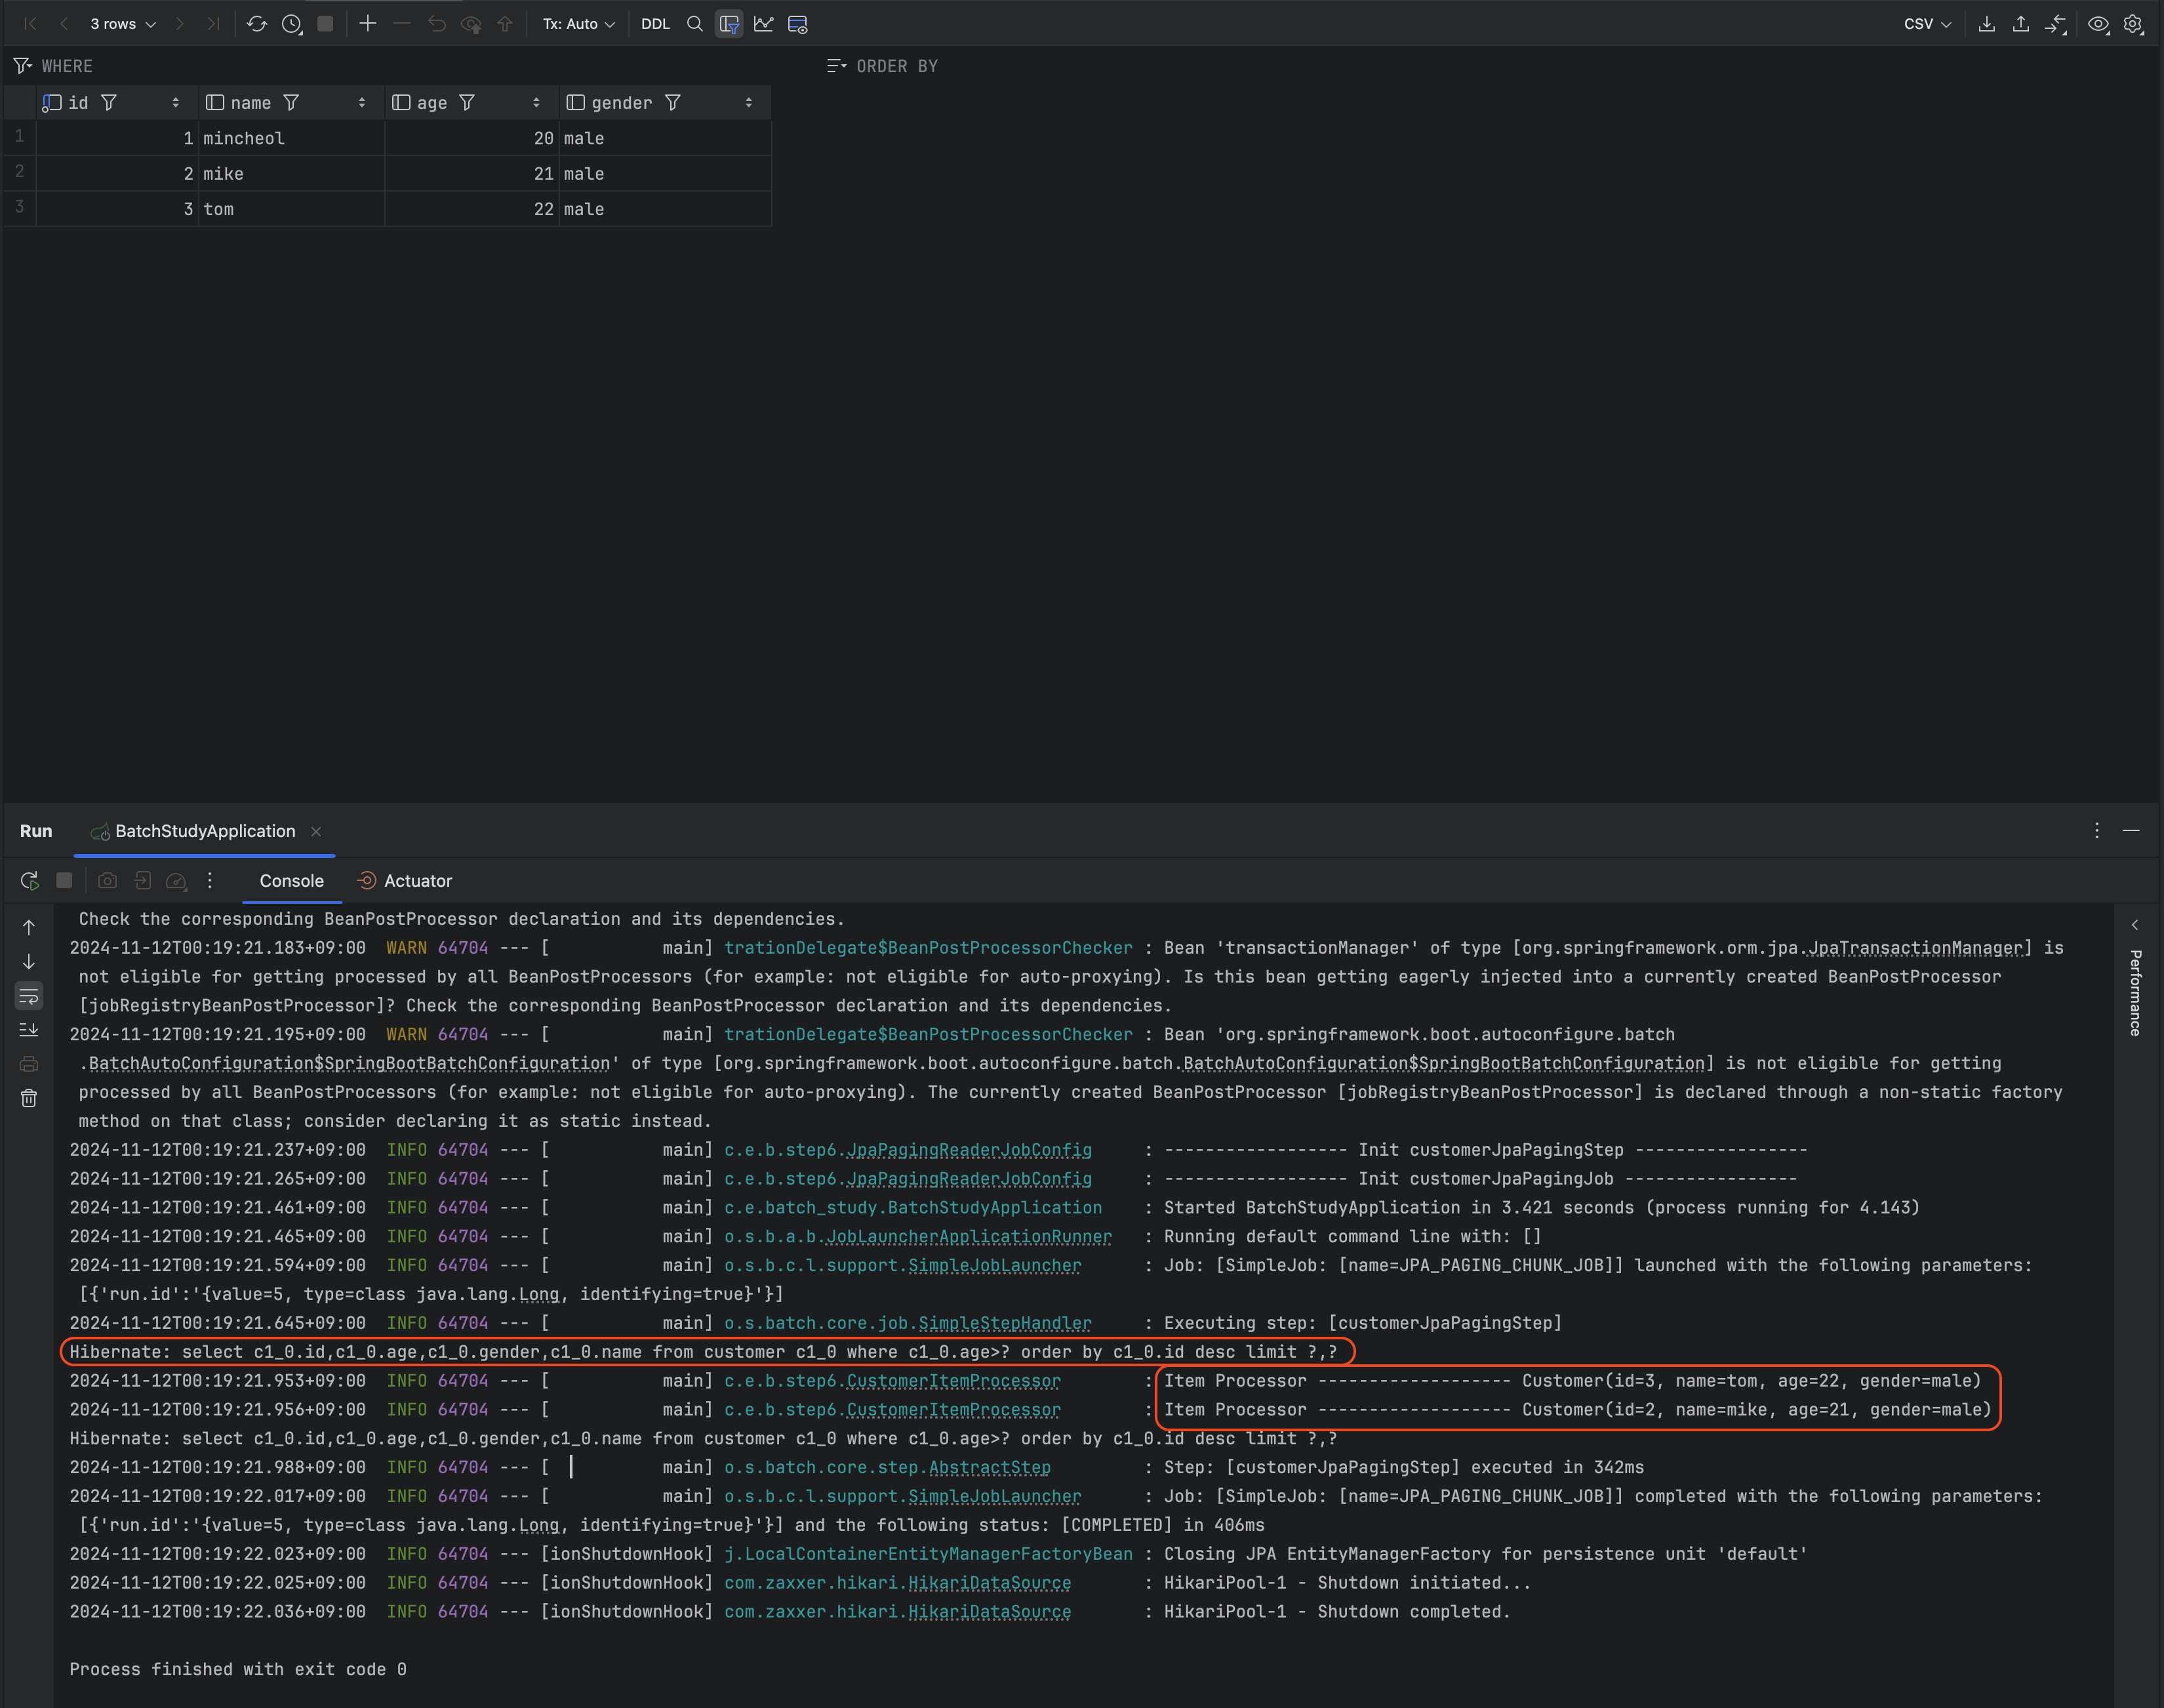
Task: Open the Show chart icon in the toolbar
Action: coord(764,24)
